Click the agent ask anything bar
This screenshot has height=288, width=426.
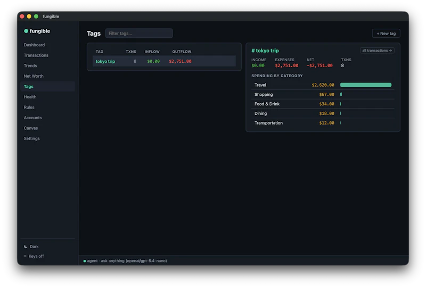(243, 261)
